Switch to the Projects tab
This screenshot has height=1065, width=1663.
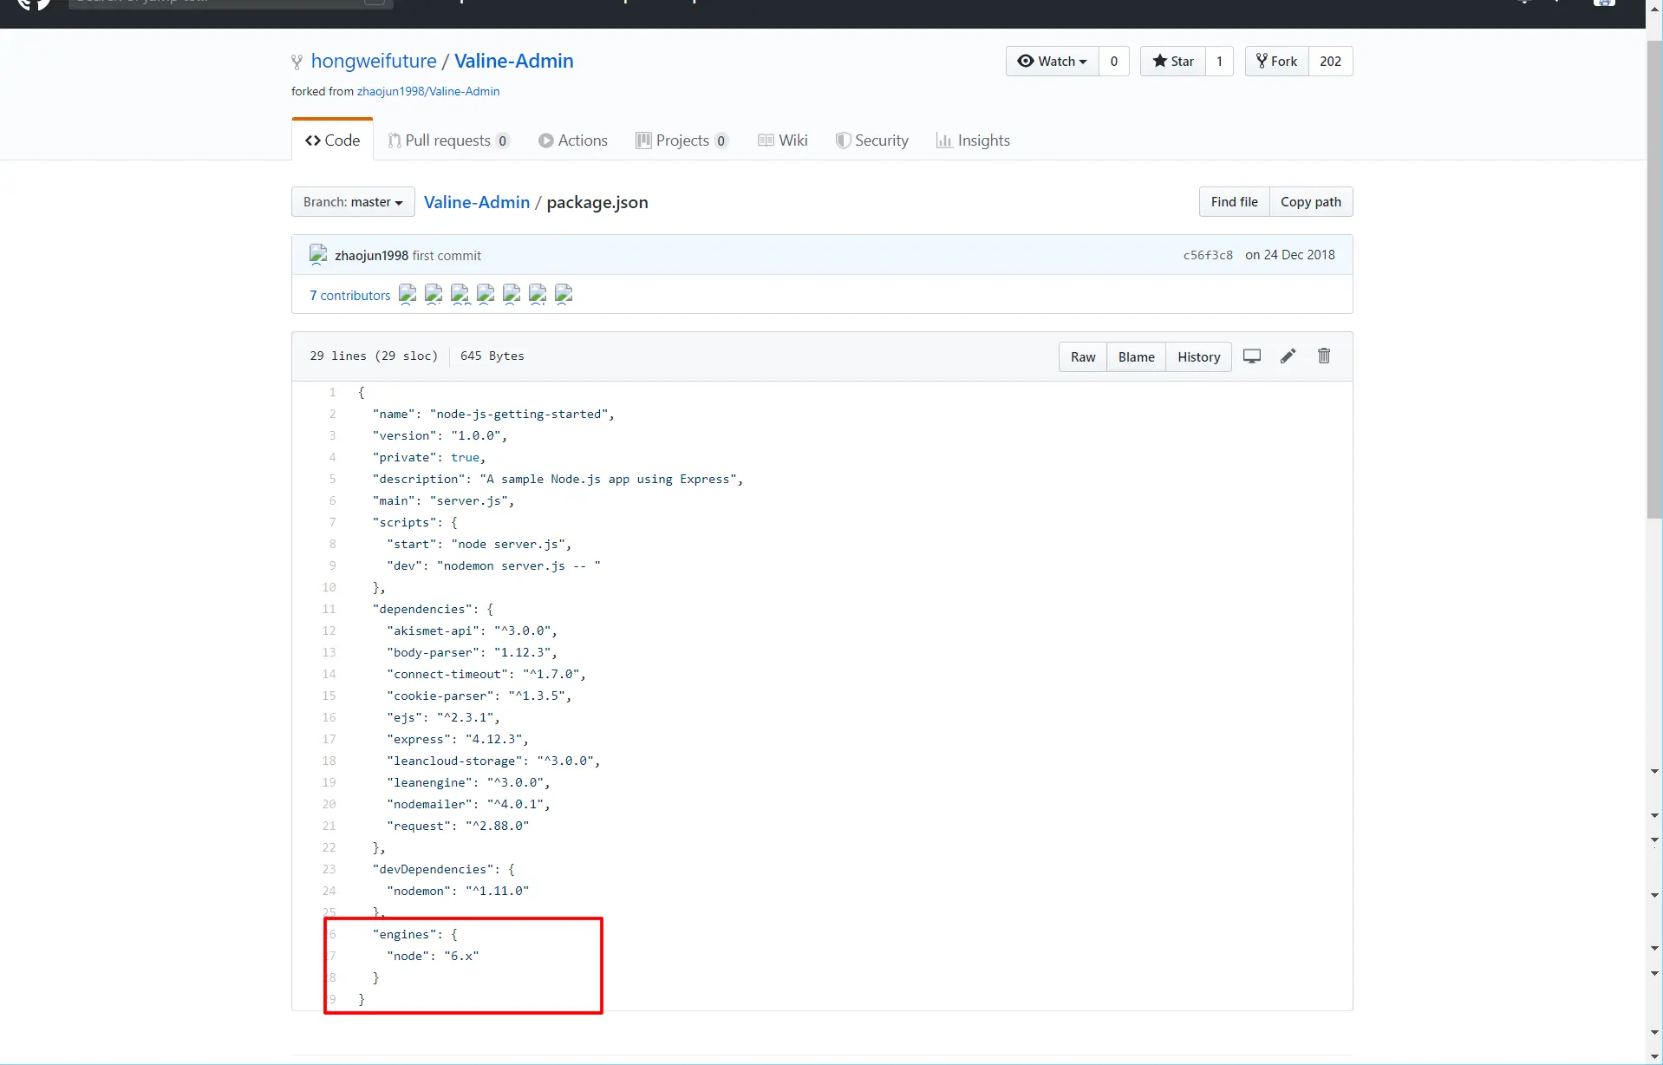pos(682,140)
